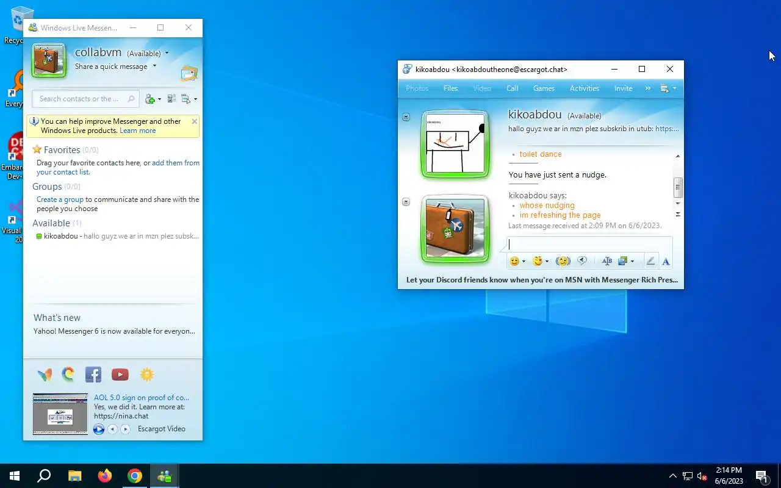Collapse kikoabdou's display picture
This screenshot has height=488, width=781.
coord(406,117)
